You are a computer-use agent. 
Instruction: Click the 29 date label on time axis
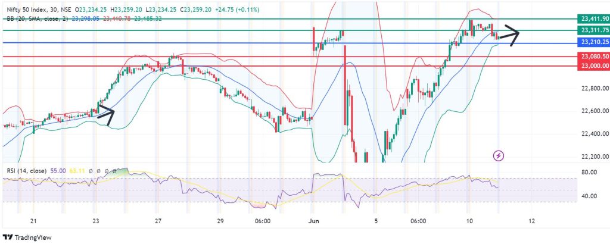pos(220,221)
